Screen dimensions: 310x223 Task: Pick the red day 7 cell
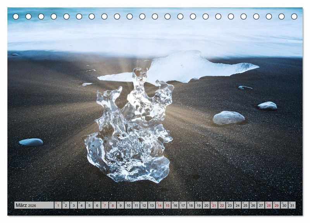(105, 205)
